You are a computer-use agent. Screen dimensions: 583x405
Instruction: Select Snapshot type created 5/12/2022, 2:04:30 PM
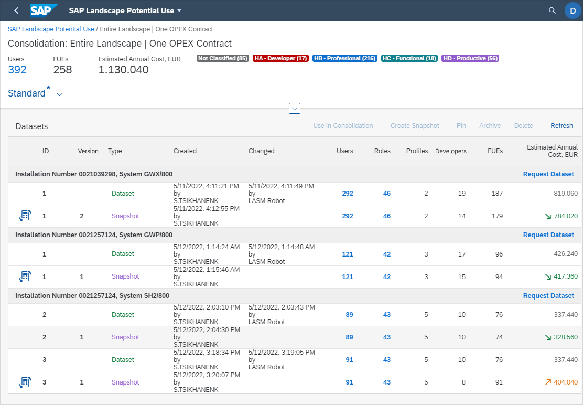125,337
